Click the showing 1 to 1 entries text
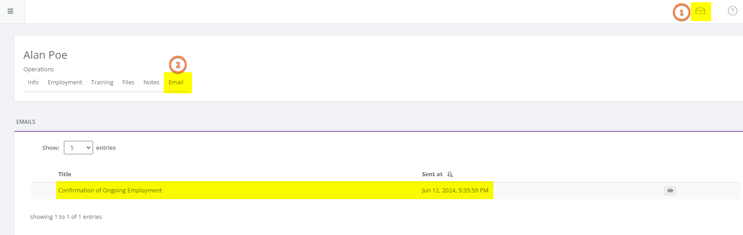 tap(66, 217)
